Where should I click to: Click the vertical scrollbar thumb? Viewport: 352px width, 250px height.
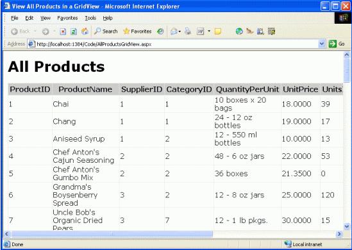(347, 71)
